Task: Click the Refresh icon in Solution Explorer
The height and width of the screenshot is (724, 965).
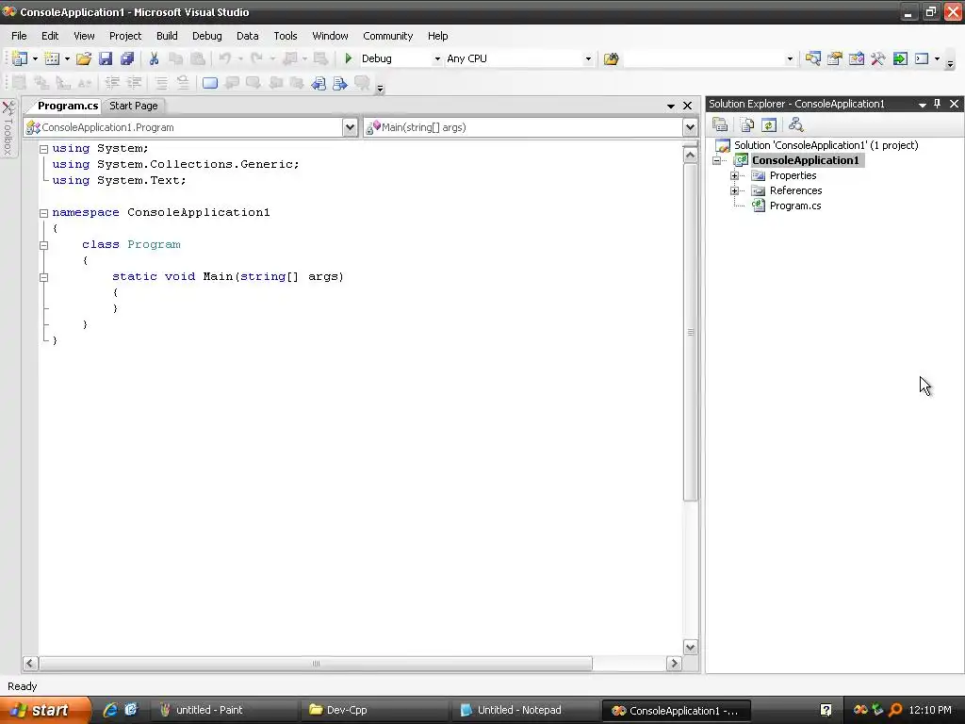Action: (x=769, y=125)
